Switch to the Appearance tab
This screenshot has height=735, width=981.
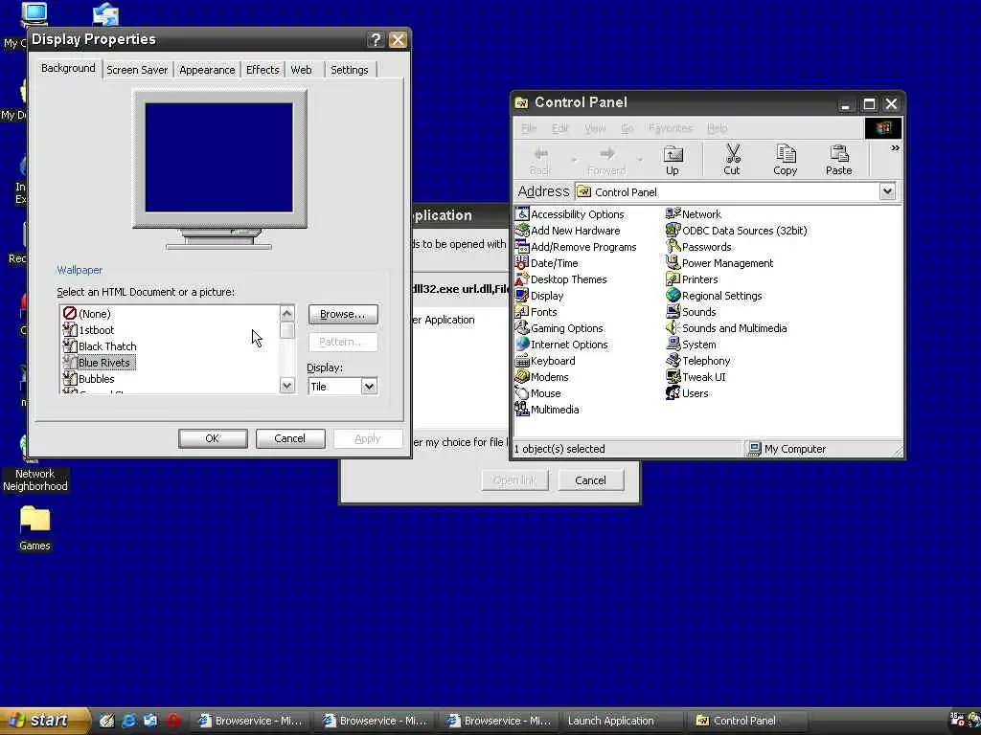pyautogui.click(x=207, y=70)
